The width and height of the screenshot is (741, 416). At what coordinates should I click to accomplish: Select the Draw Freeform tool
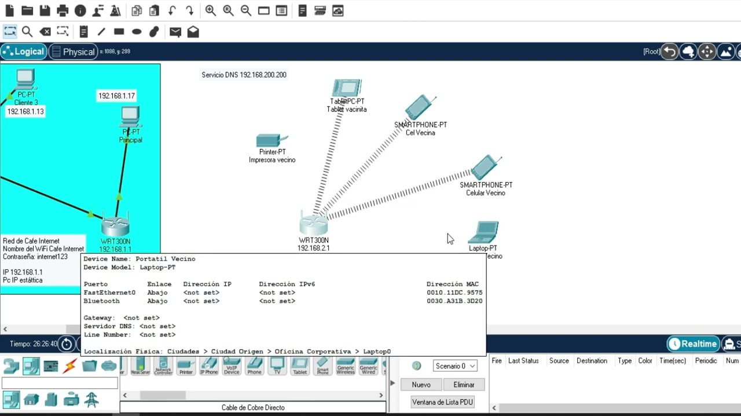pos(154,32)
